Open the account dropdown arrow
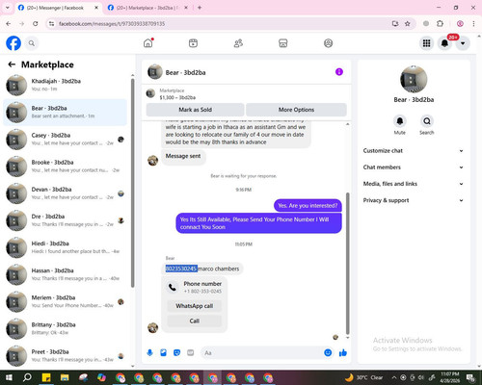 pyautogui.click(x=463, y=43)
